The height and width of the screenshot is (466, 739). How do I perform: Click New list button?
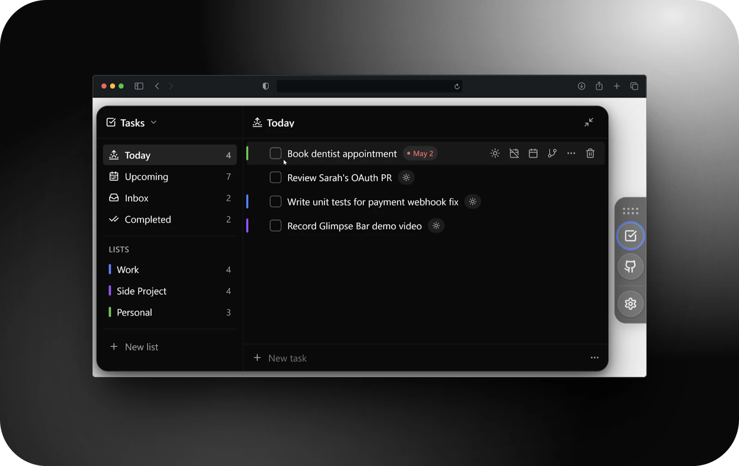(x=134, y=347)
